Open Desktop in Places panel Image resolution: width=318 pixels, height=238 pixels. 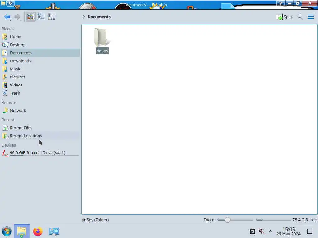coord(40,45)
